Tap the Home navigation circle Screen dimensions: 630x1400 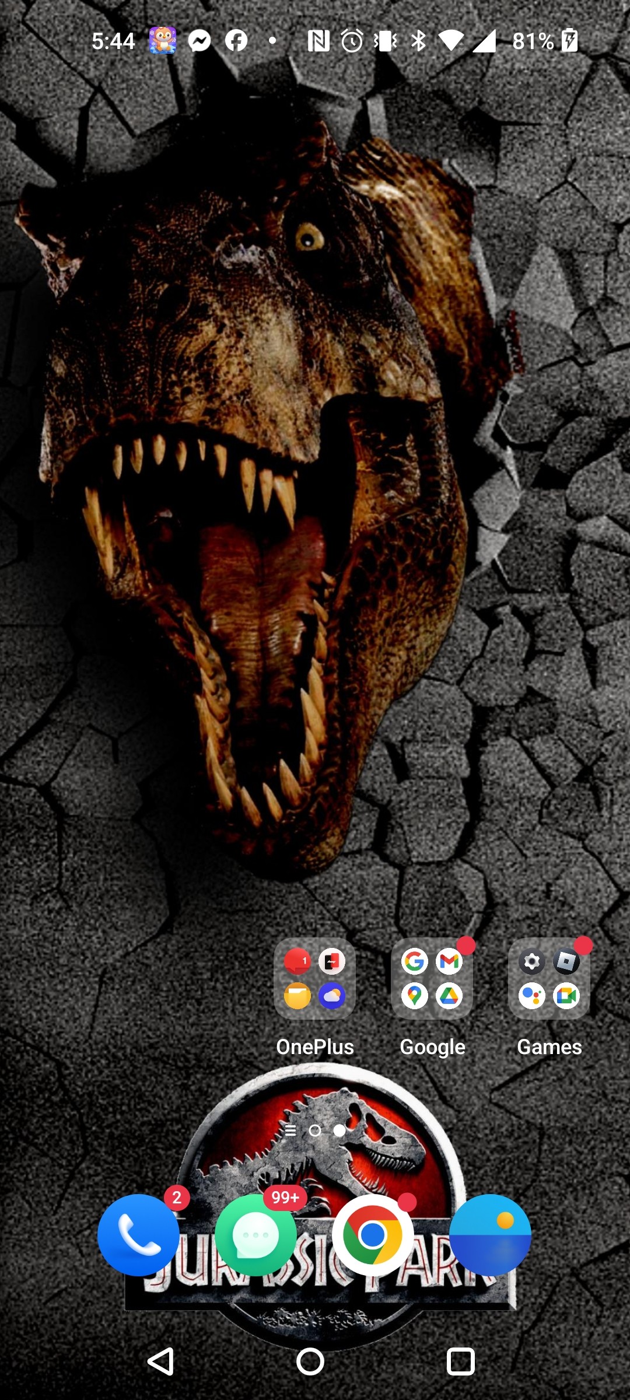click(x=310, y=1361)
